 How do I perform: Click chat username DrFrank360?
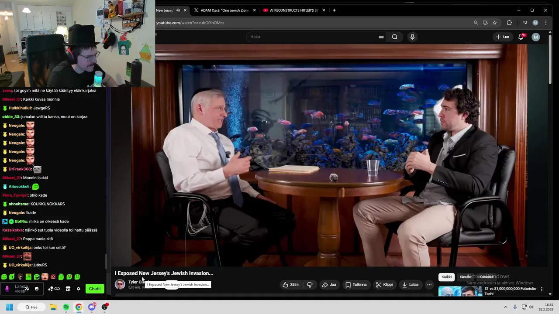tap(20, 169)
